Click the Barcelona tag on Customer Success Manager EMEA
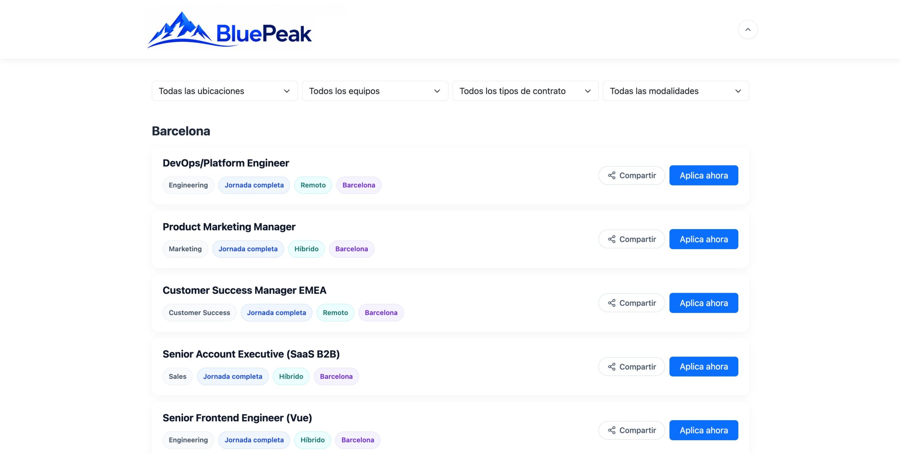Screen dimensions: 901x454 381,313
